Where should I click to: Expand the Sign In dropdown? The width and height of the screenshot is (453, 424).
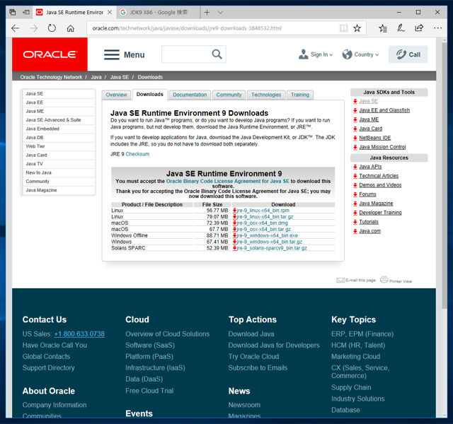316,54
